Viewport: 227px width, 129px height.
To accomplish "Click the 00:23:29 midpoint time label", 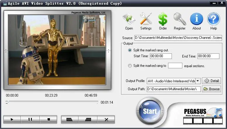I will (51, 95).
